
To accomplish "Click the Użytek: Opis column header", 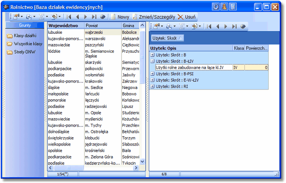I will 191,48.
